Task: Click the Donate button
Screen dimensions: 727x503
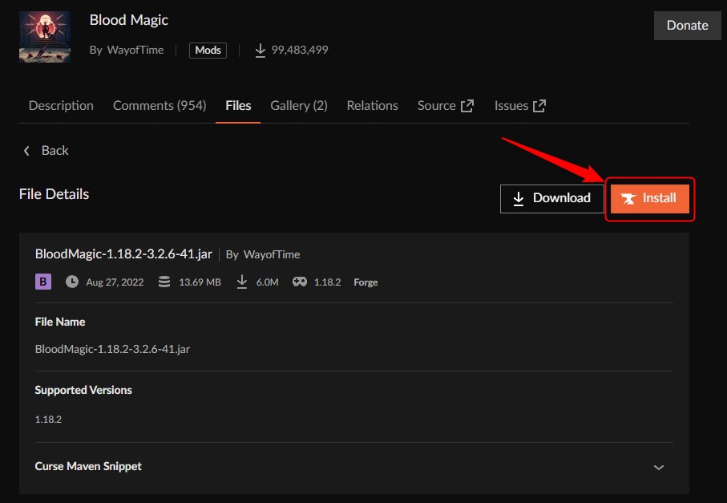Action: pyautogui.click(x=687, y=26)
